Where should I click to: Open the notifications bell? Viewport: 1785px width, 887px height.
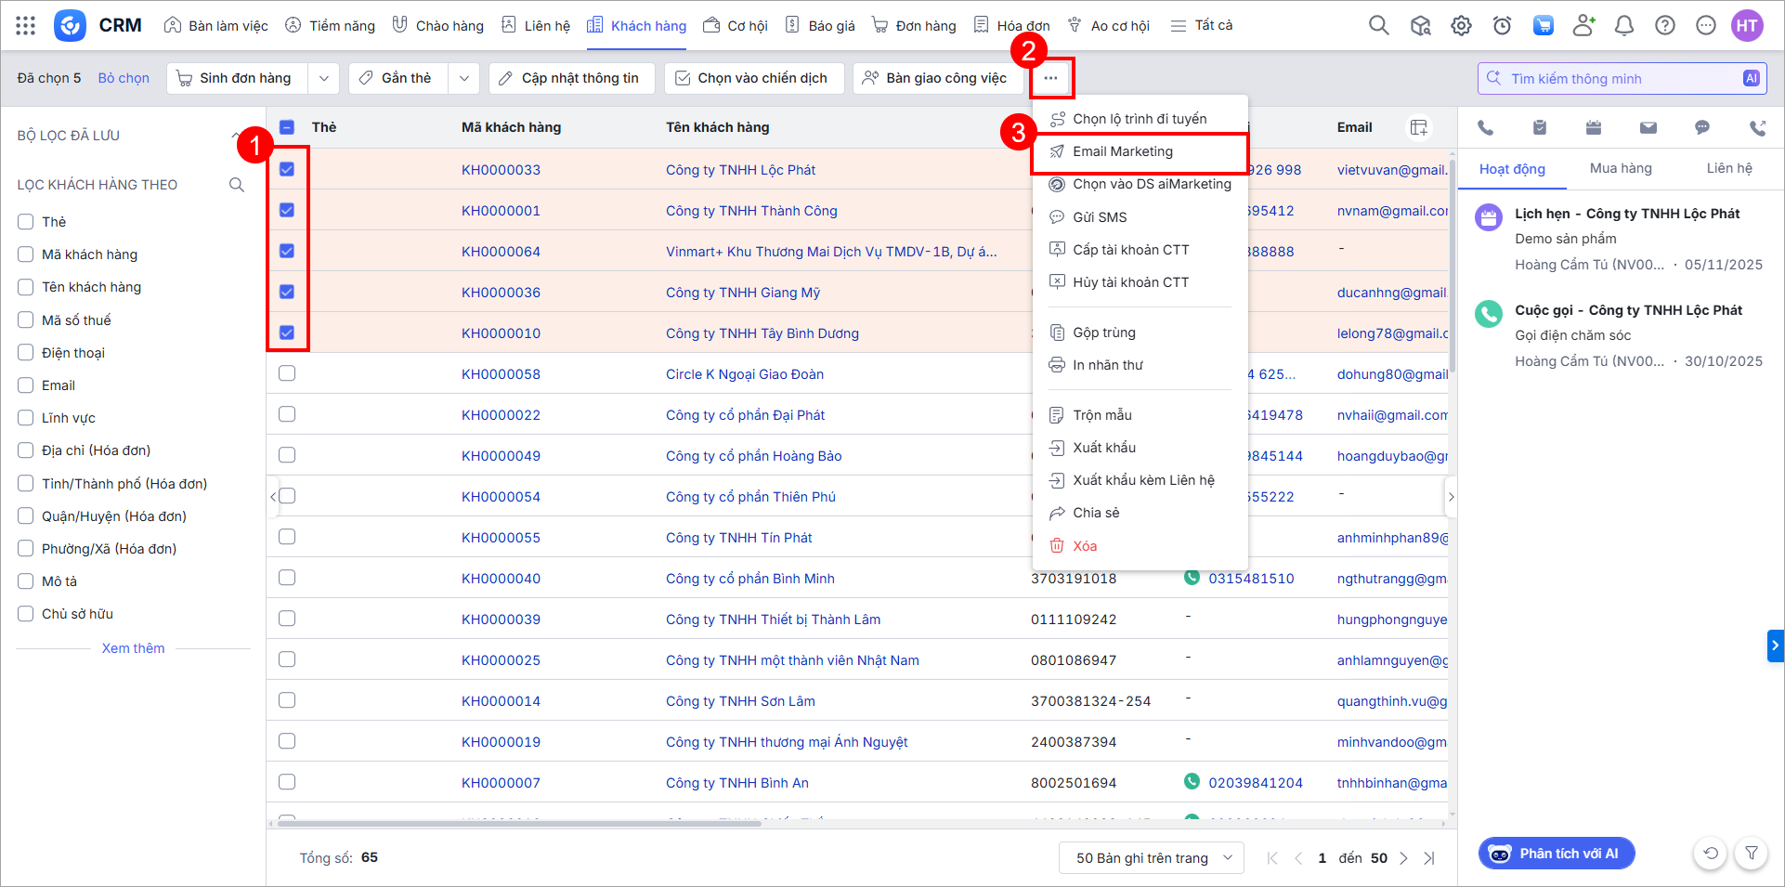1623,26
